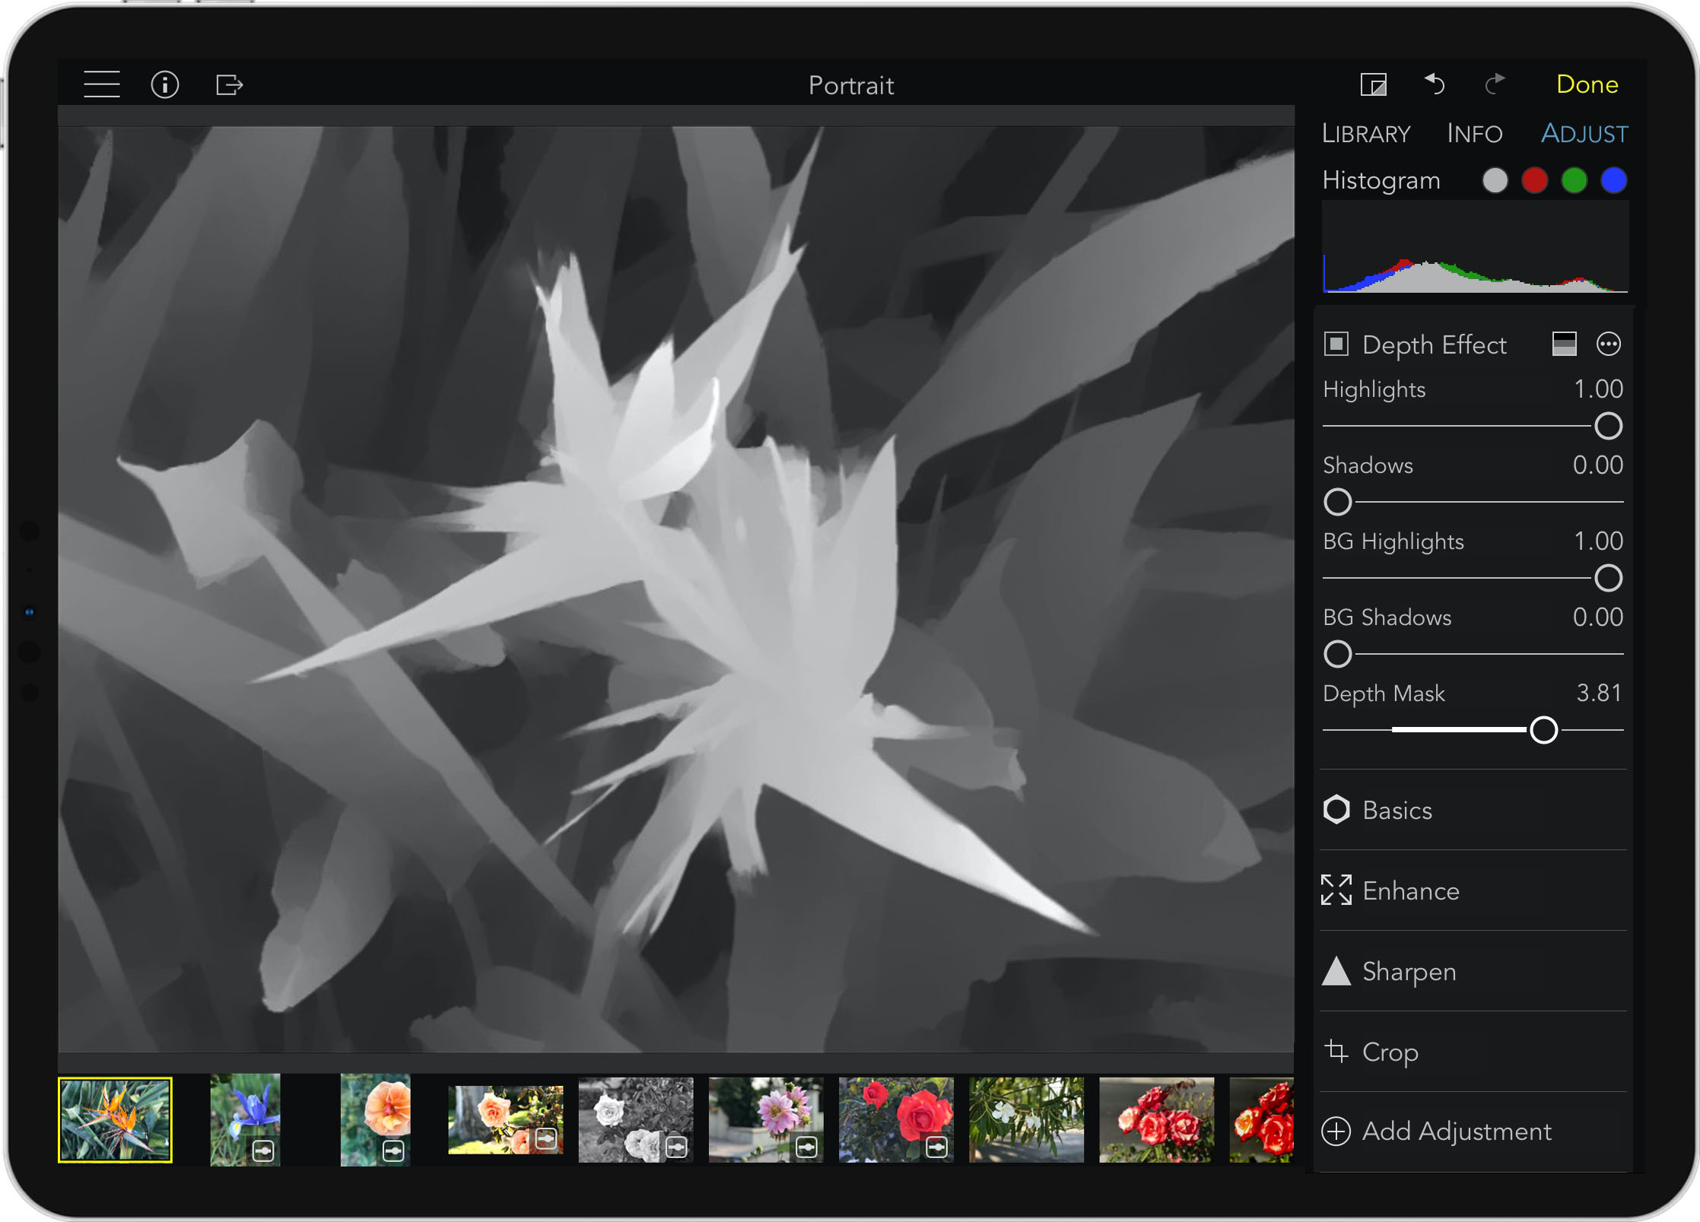1700x1222 pixels.
Task: Toggle the before/after compare icon
Action: (x=1374, y=84)
